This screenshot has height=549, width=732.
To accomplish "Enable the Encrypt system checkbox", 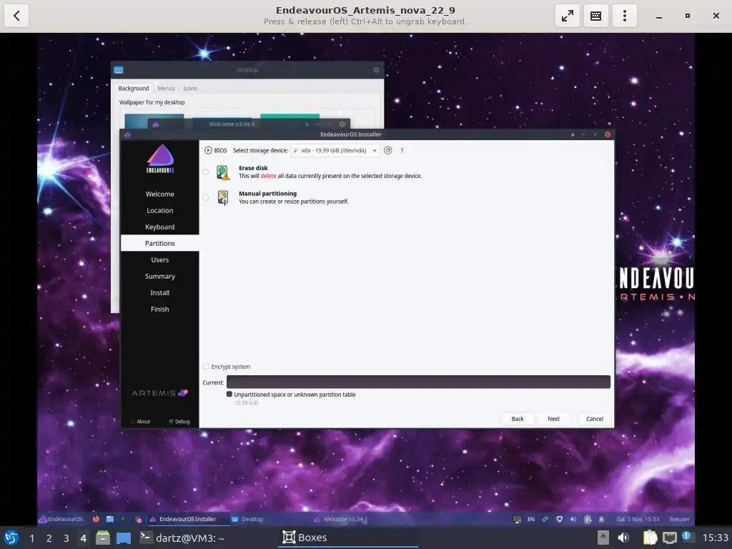I will coord(206,367).
